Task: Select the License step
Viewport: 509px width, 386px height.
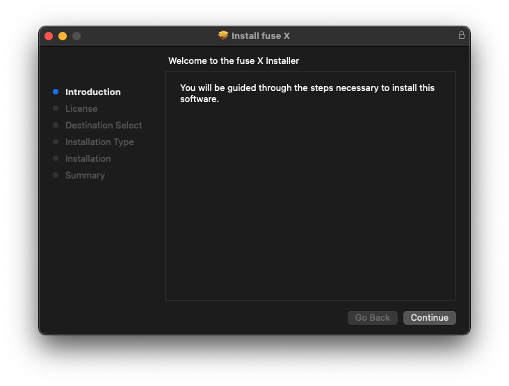Action: coord(81,108)
